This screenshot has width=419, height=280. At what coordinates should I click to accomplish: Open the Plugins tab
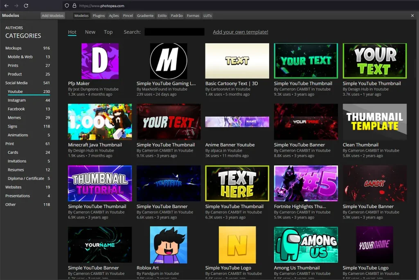99,16
